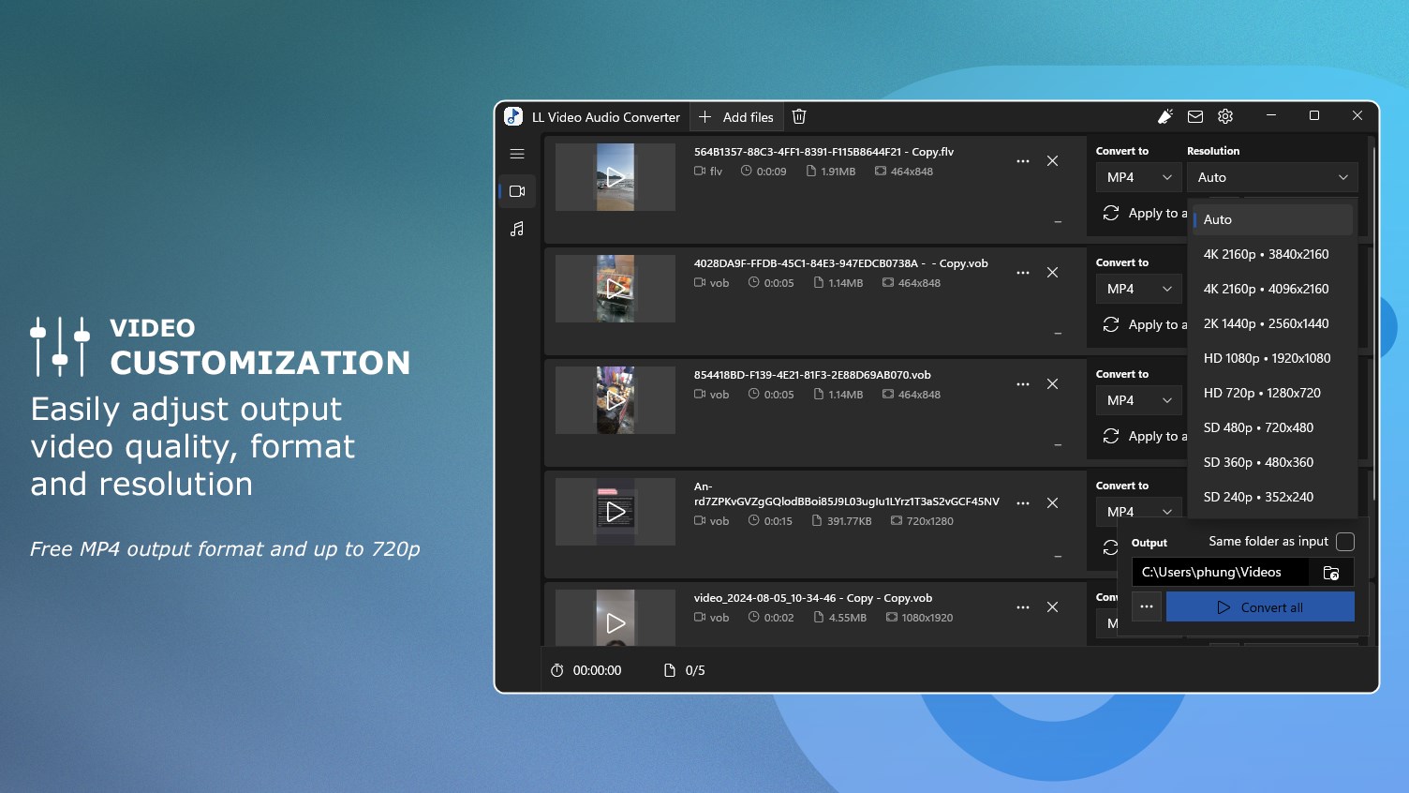Open the mail feedback icon
Screen dimensions: 1409x793
pyautogui.click(x=1195, y=117)
